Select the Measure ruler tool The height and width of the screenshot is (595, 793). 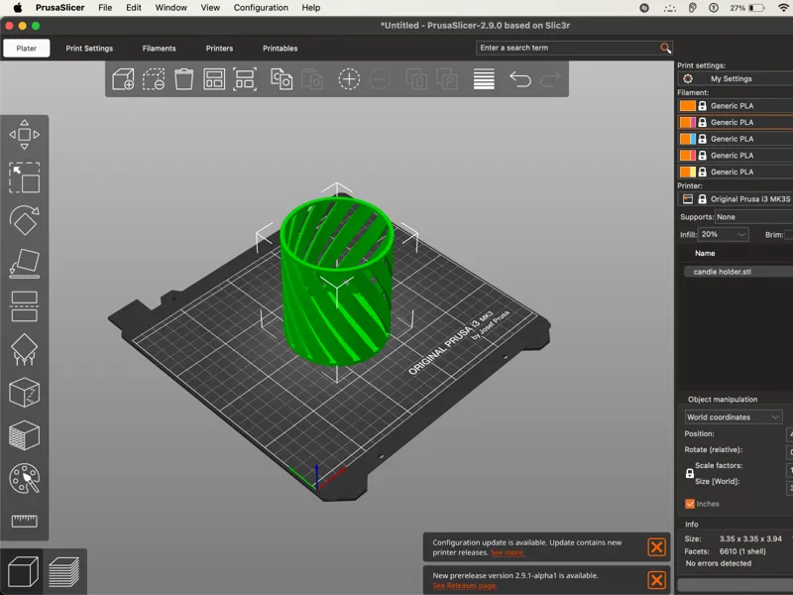click(24, 521)
